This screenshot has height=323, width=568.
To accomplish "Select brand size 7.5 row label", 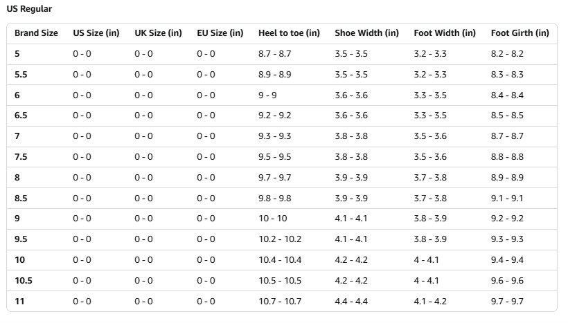I will (x=21, y=157).
